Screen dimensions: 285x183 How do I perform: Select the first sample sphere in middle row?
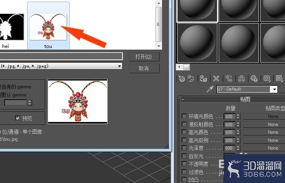pyautogui.click(x=197, y=43)
